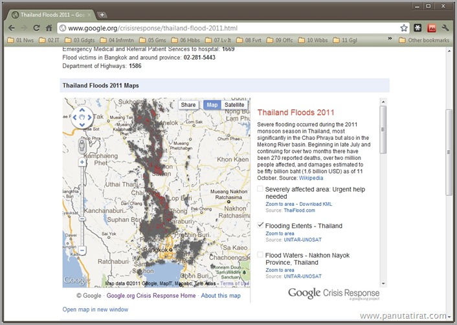Click the browser forward arrow

24,28
